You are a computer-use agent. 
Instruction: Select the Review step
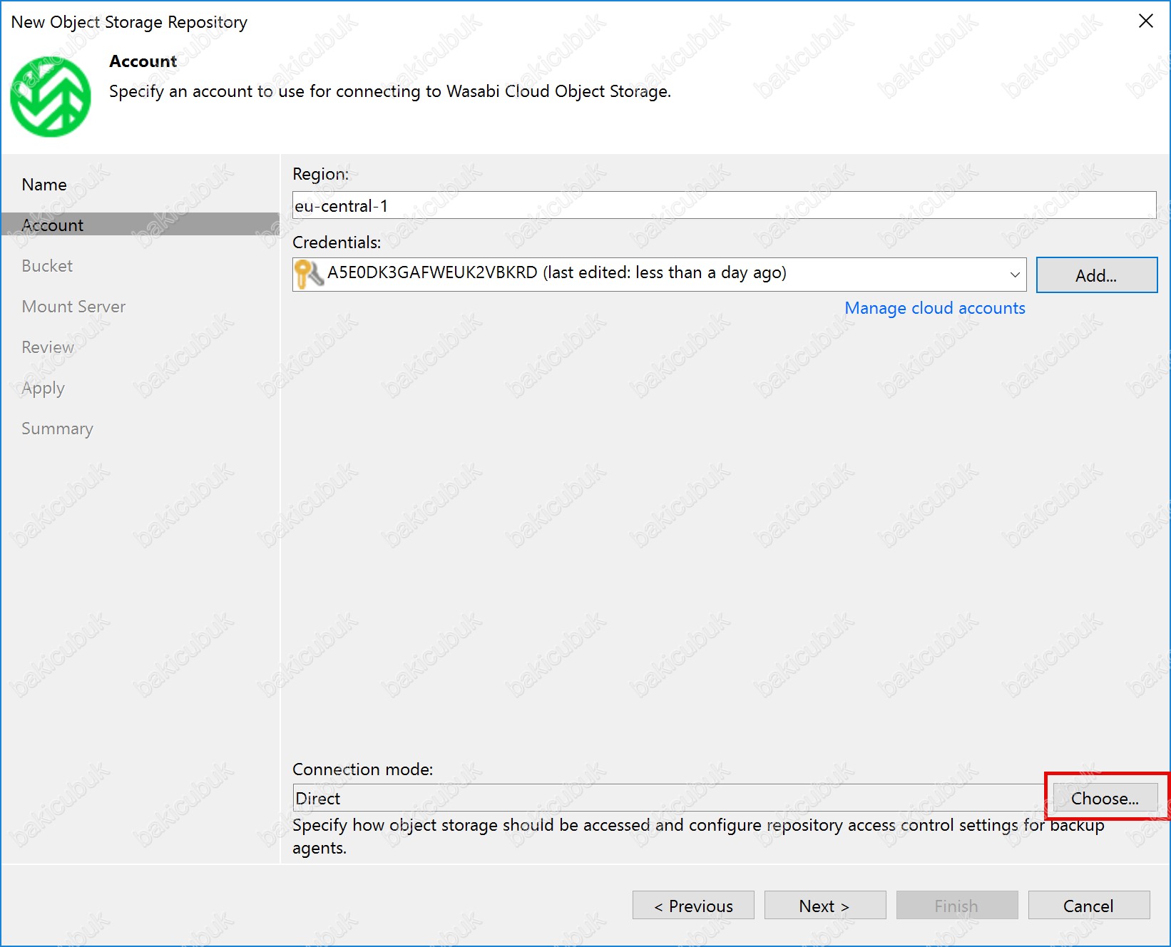(x=48, y=347)
